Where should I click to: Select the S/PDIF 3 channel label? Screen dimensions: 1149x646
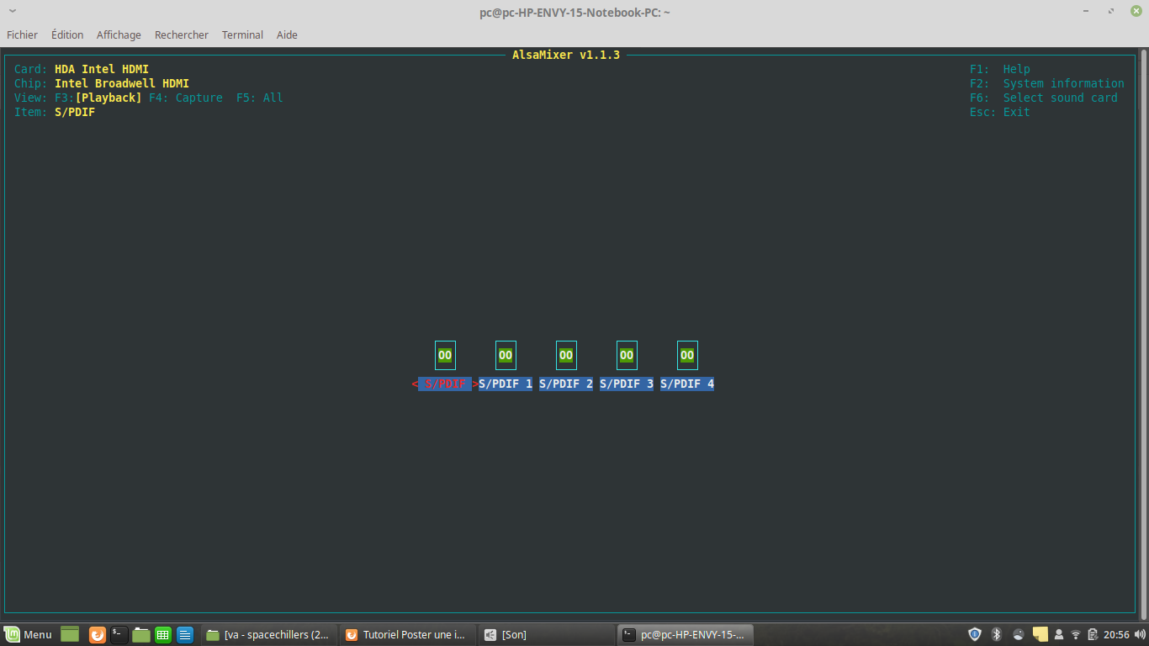[x=627, y=384]
